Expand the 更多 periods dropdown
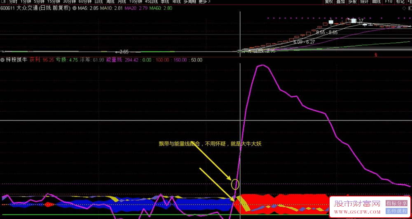The width and height of the screenshot is (412, 219). pyautogui.click(x=205, y=2)
